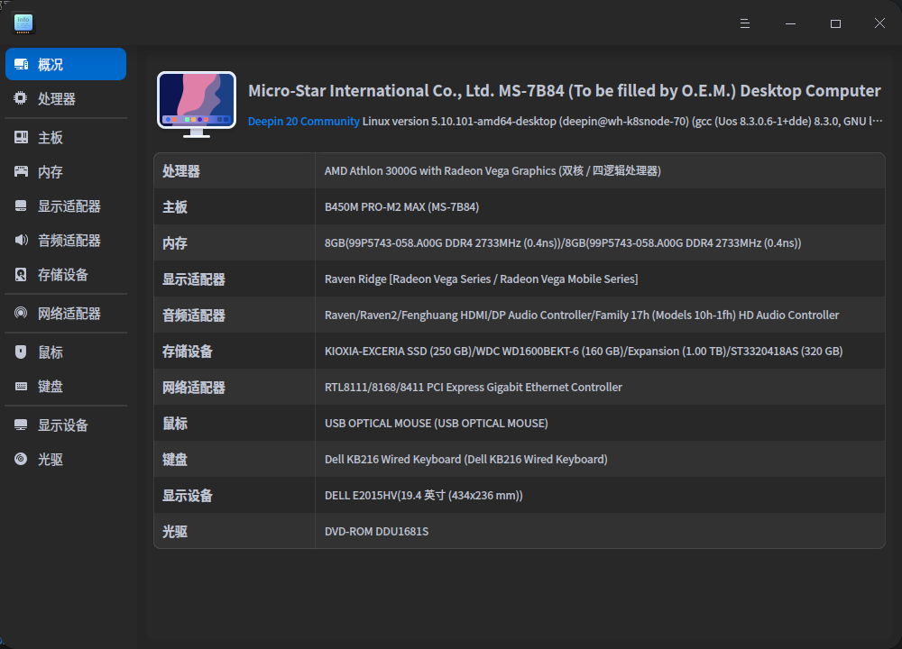The width and height of the screenshot is (902, 649).
Task: Click the USB OPTICAL MOUSE value
Action: (436, 424)
